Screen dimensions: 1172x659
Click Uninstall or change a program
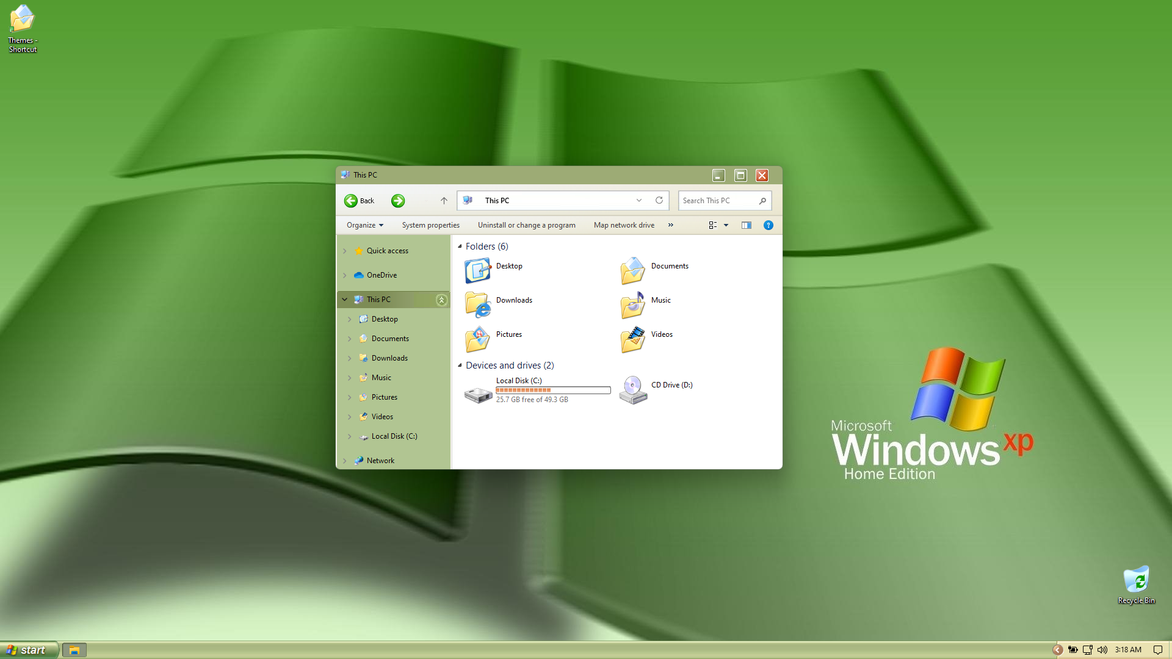click(x=526, y=225)
